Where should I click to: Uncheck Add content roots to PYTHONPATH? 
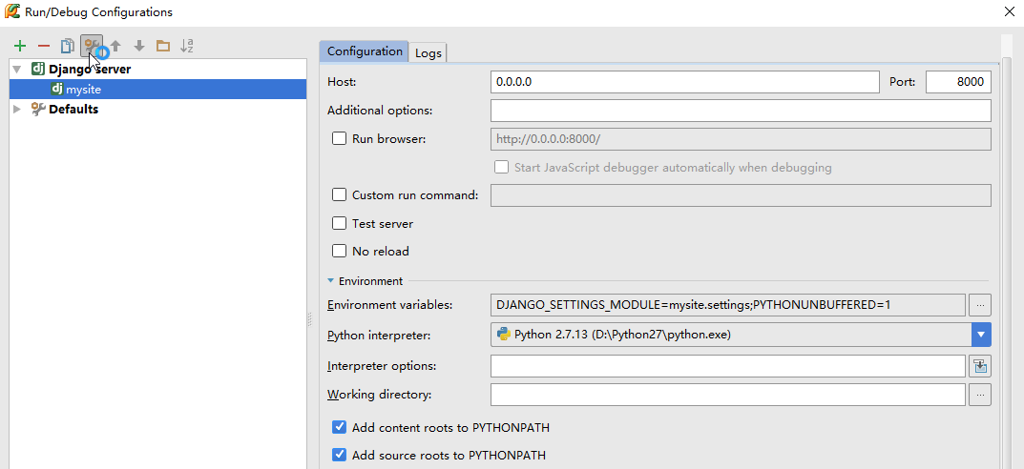coord(339,427)
